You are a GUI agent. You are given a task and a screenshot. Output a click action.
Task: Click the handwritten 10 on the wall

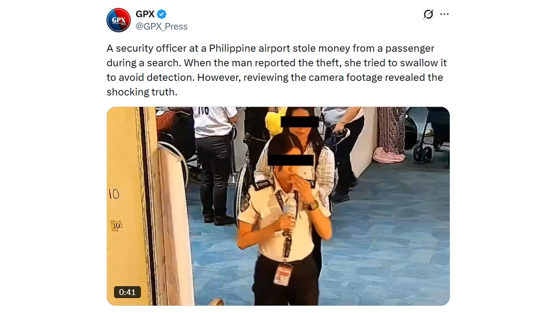tap(114, 194)
